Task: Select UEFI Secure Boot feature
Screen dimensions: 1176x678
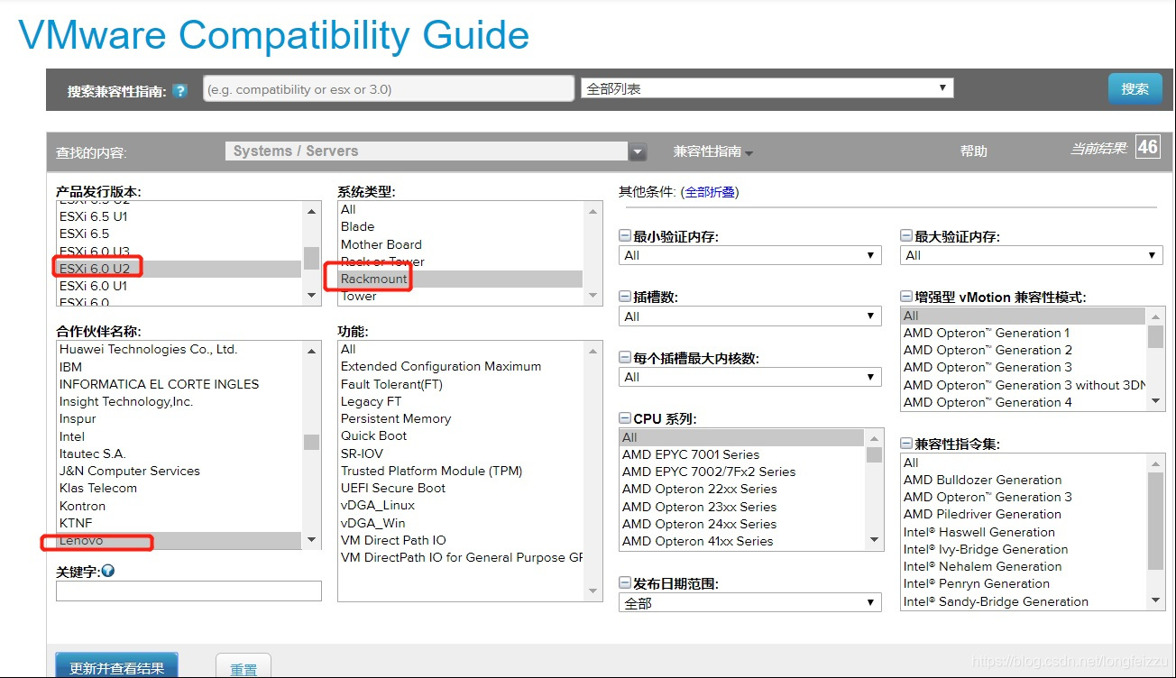Action: 460,489
